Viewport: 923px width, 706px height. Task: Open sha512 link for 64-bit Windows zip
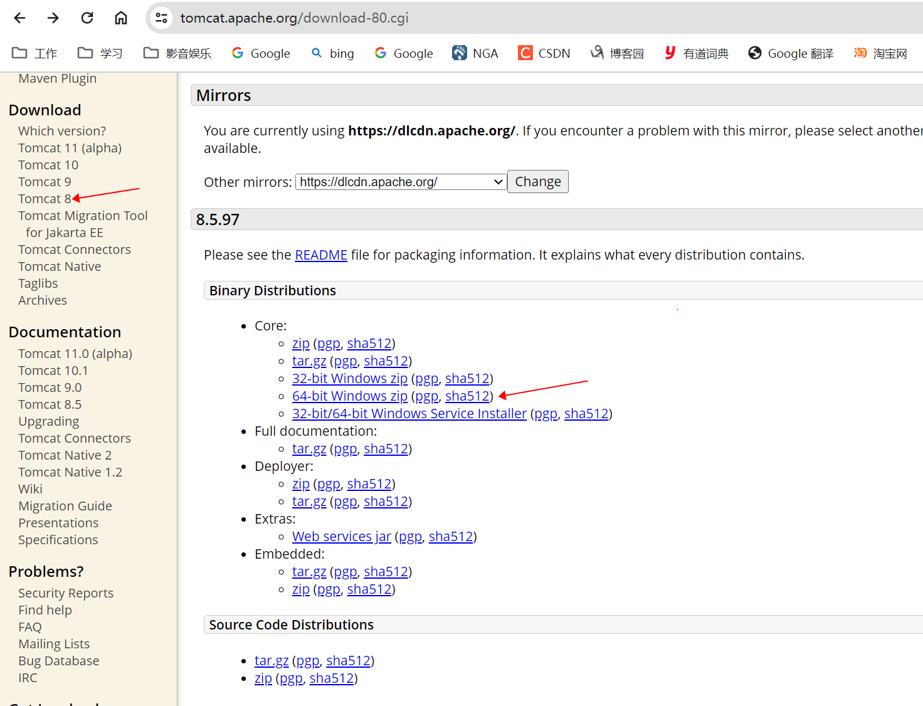click(467, 396)
